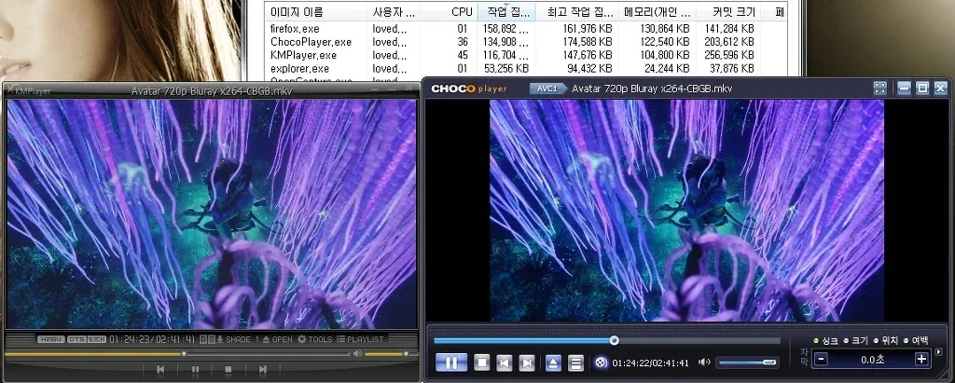Mute audio with Choco Player speaker icon
955x383 pixels.
pyautogui.click(x=704, y=362)
